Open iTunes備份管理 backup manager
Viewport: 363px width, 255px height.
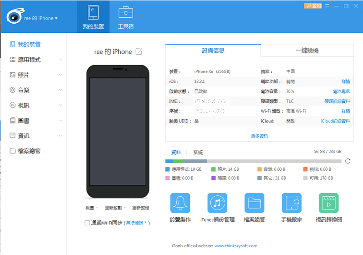(x=217, y=208)
